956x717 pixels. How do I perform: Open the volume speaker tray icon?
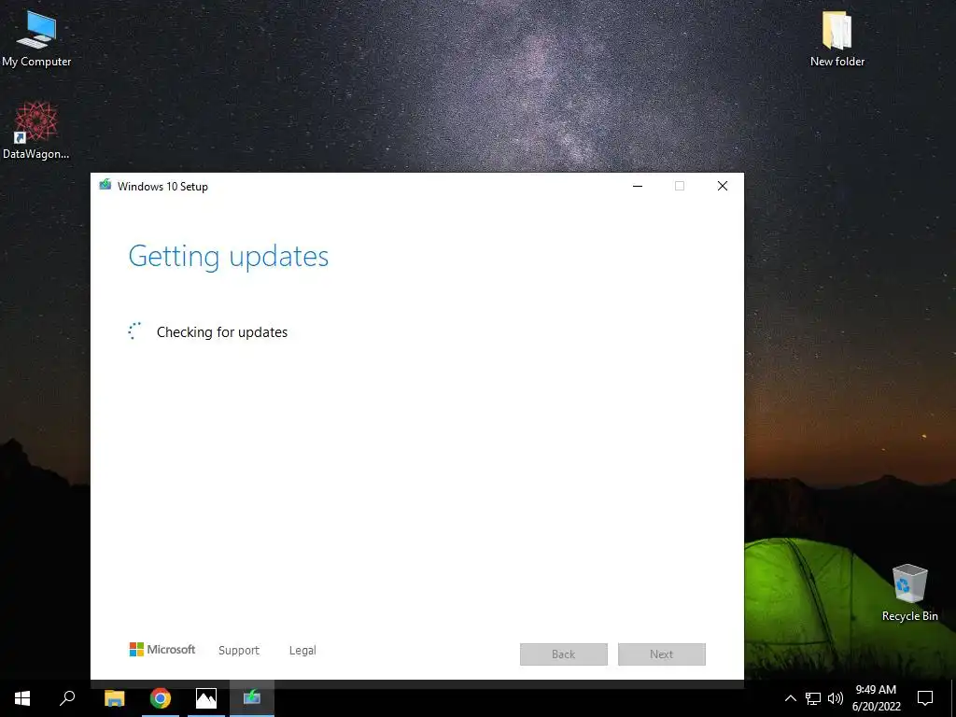click(x=836, y=698)
